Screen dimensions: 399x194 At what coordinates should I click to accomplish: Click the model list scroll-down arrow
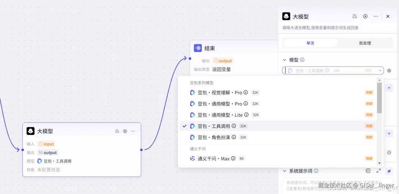380,163
